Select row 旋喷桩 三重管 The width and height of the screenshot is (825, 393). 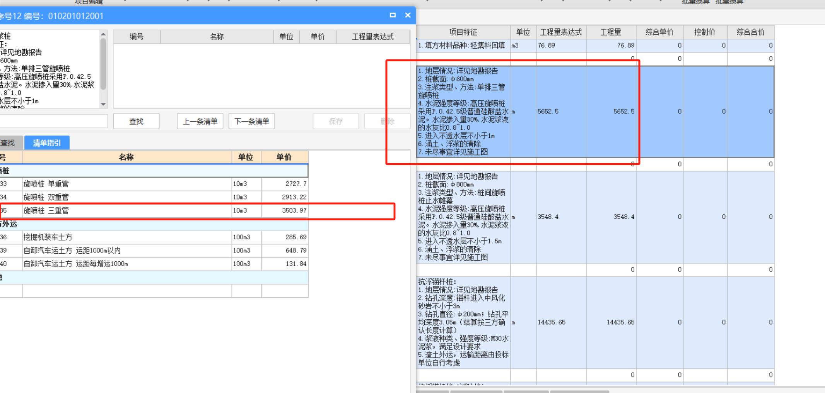[x=154, y=210]
